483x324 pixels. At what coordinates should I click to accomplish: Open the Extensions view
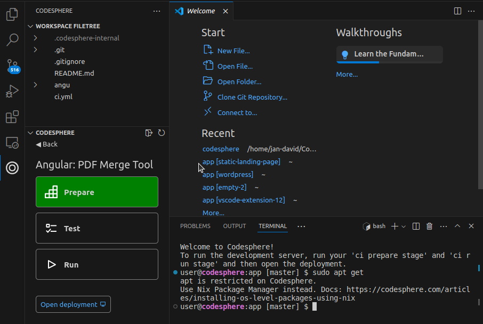[12, 117]
